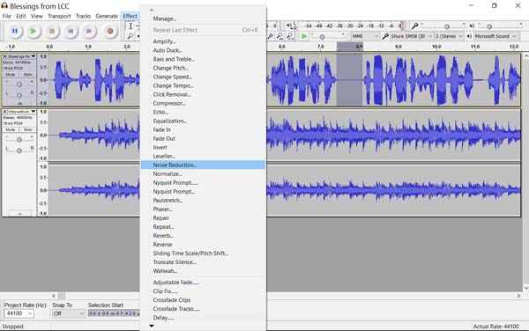Open the MME audio host dropdown
Image resolution: width=529 pixels, height=331 pixels.
(365, 36)
